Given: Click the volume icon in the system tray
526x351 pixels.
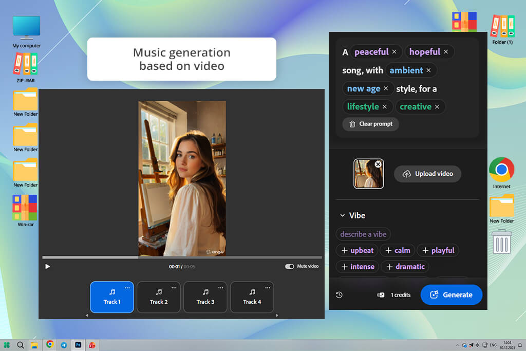Looking at the screenshot, I should 478,345.
